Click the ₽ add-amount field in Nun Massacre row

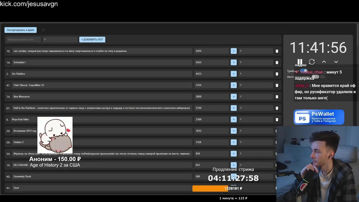coord(256,97)
